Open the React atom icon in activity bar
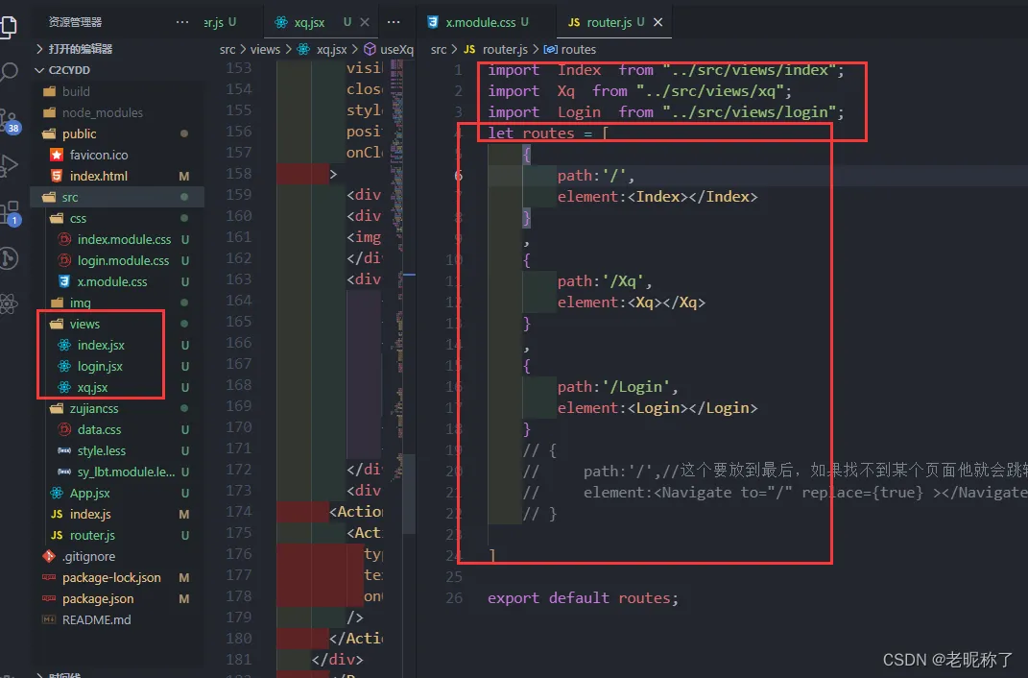 click(9, 303)
